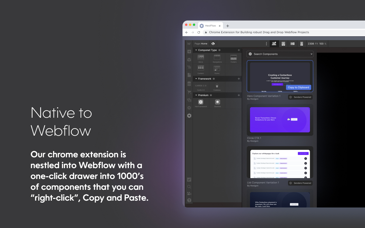Viewport: 365px width, 228px height.
Task: Click the Sendero Powered badge under Hero Component
Action: click(300, 97)
